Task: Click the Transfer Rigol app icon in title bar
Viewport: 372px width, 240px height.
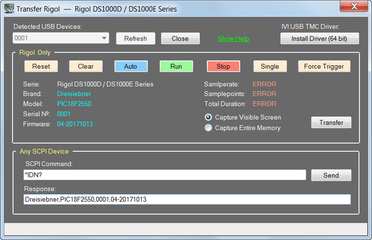Action: (9, 9)
